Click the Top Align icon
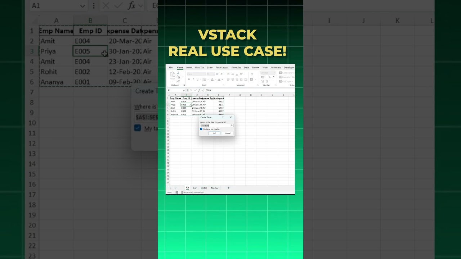Viewport: 461px width, 259px height. 228,74
